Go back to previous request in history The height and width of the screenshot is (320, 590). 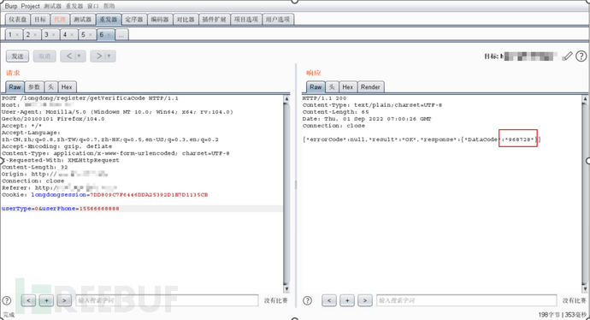point(69,56)
